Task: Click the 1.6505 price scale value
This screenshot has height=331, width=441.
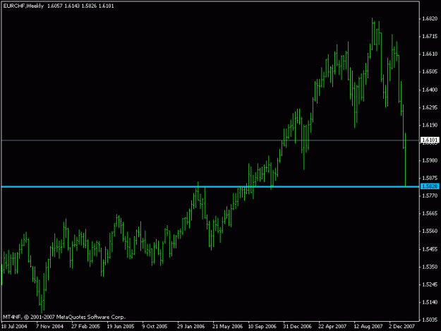Action: point(430,72)
